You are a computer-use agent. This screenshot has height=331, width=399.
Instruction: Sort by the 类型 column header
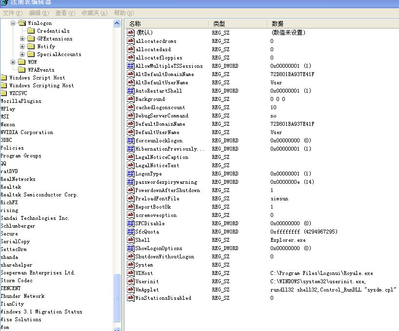click(x=238, y=23)
